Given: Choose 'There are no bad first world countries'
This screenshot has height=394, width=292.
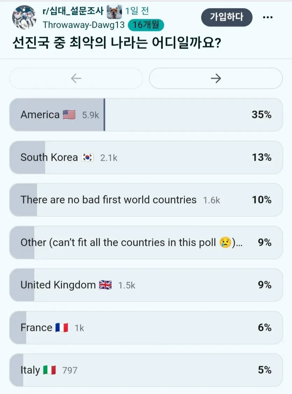Looking at the screenshot, I should (x=146, y=200).
